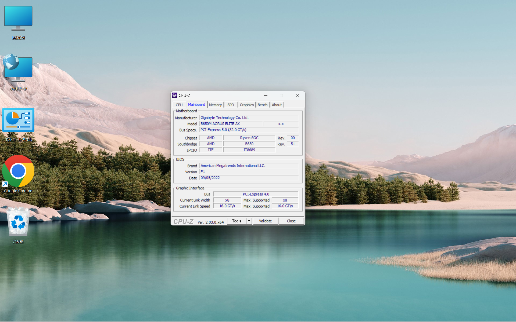Viewport: 516px width, 322px height.
Task: Click the BIOS Date 09/05/2022
Action: pyautogui.click(x=249, y=178)
